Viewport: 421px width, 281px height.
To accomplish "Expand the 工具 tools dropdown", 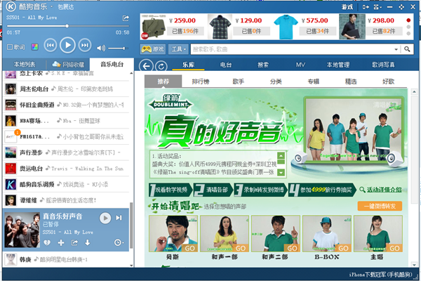I will tap(178, 49).
